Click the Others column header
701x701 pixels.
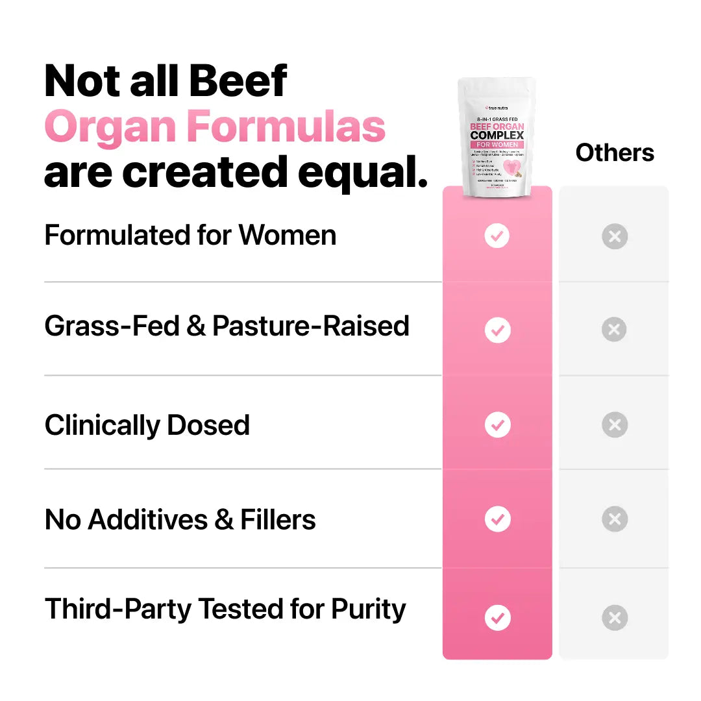(x=614, y=153)
